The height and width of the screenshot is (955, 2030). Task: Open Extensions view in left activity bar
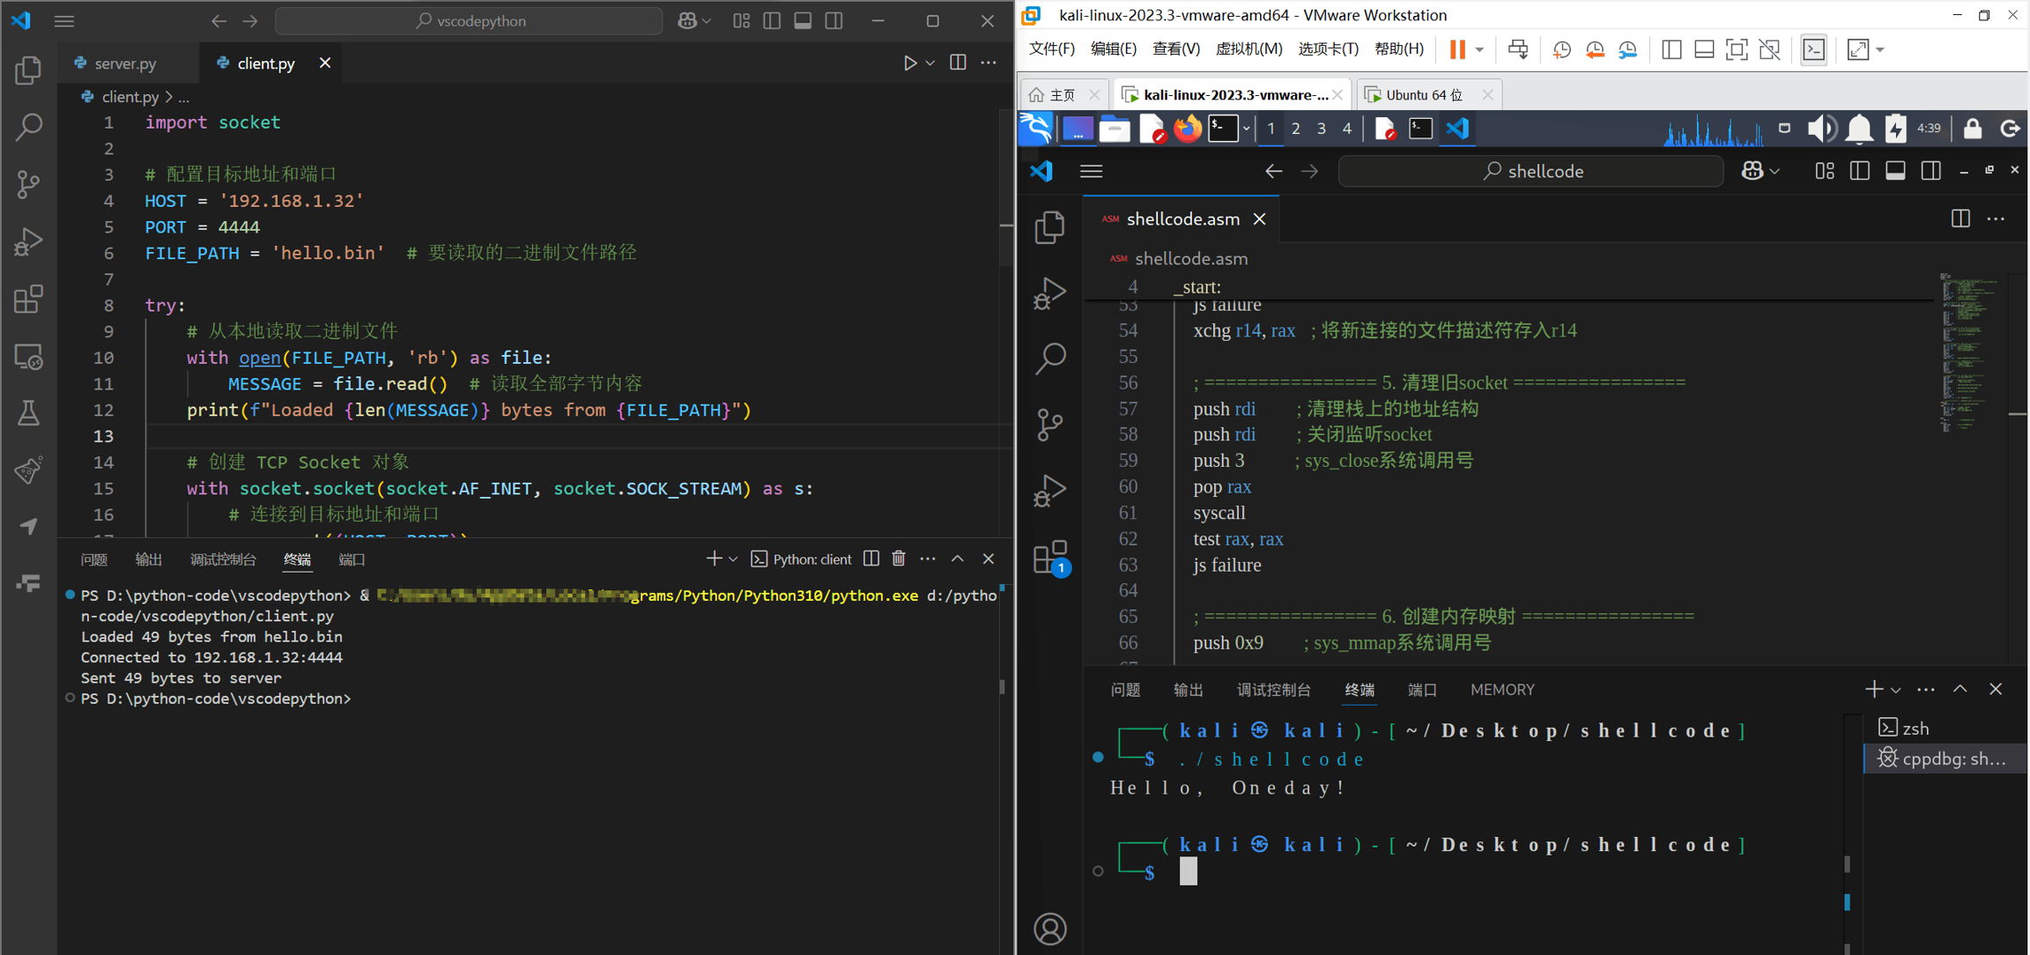[28, 300]
